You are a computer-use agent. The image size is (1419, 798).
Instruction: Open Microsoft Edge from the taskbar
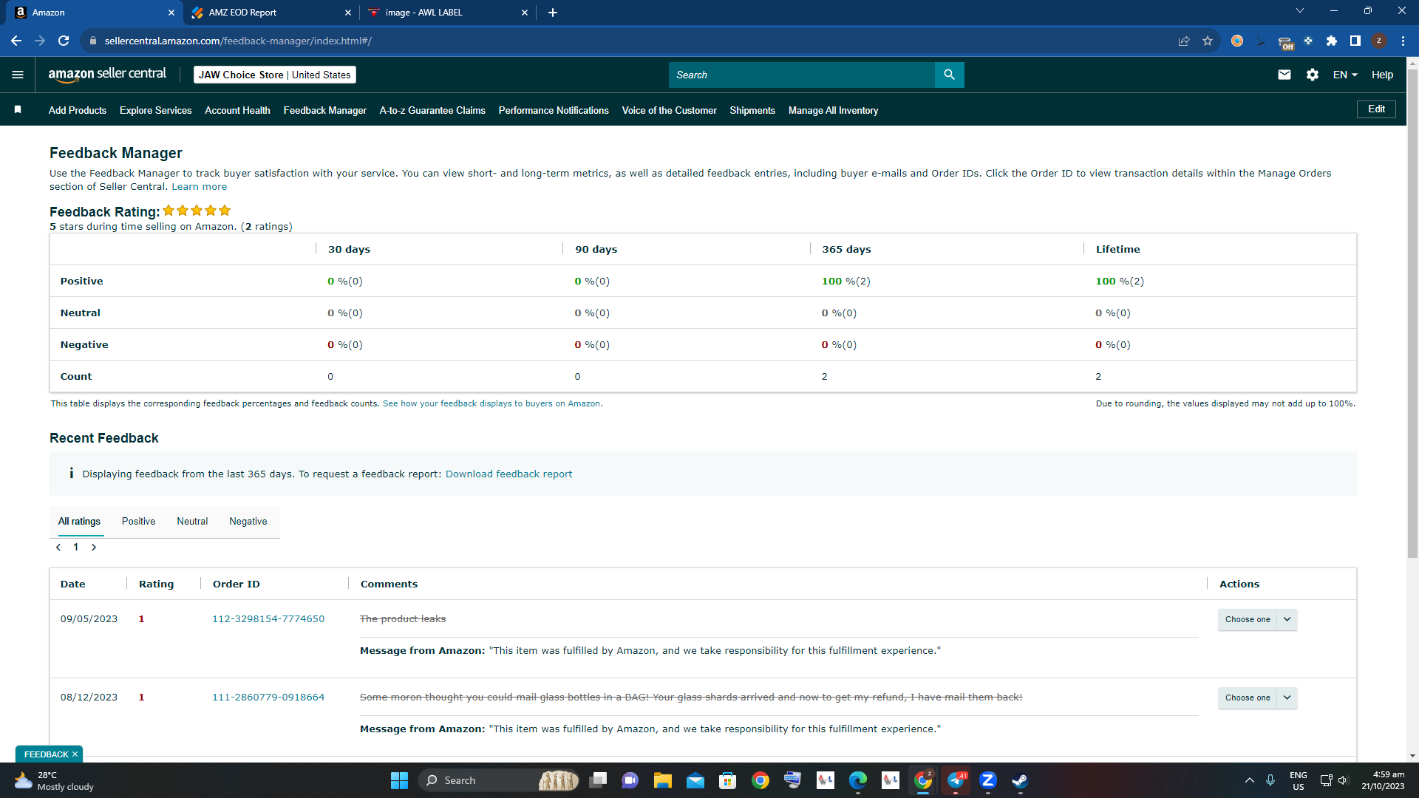pos(858,780)
